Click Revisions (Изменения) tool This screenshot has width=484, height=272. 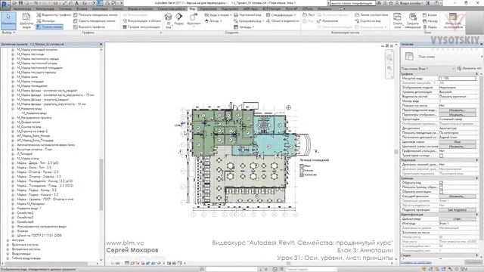[327, 21]
